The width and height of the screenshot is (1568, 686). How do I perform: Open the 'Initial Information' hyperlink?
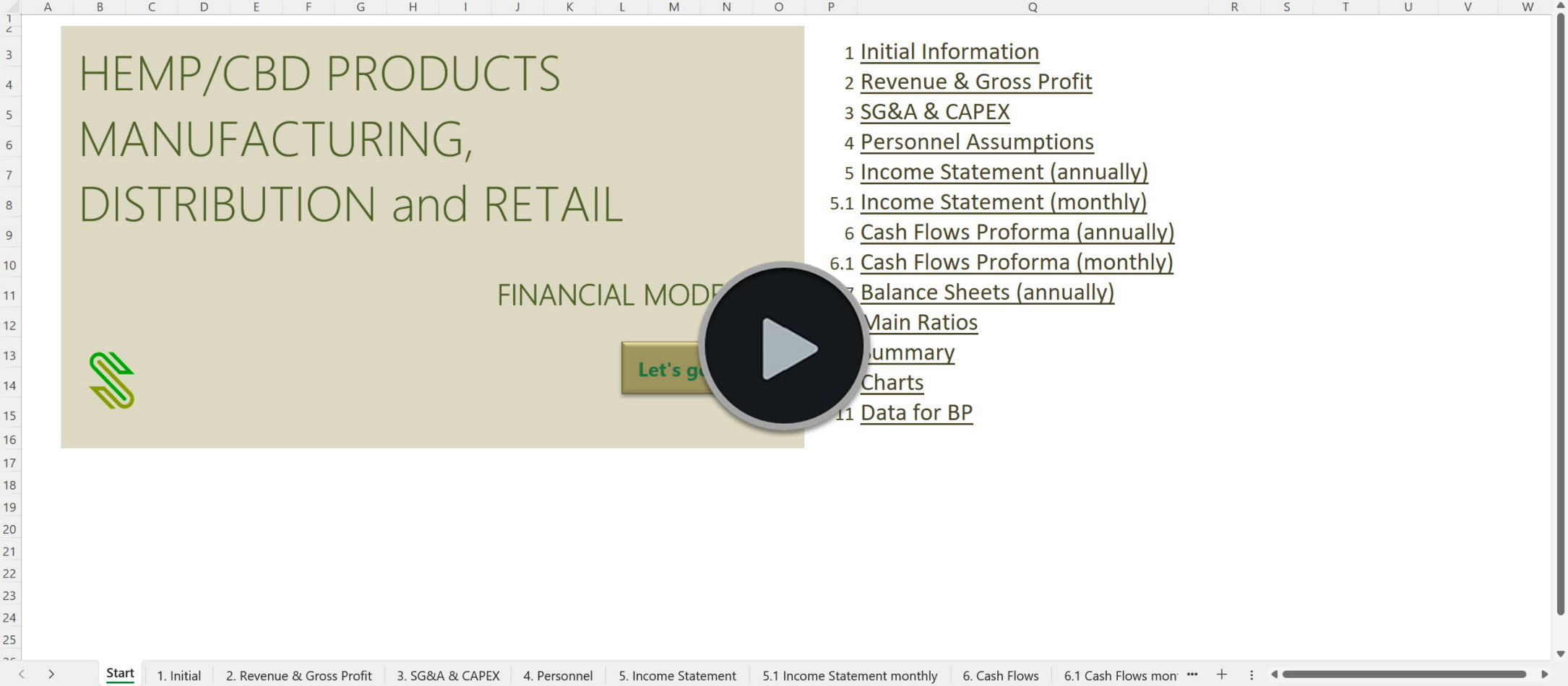pos(949,51)
